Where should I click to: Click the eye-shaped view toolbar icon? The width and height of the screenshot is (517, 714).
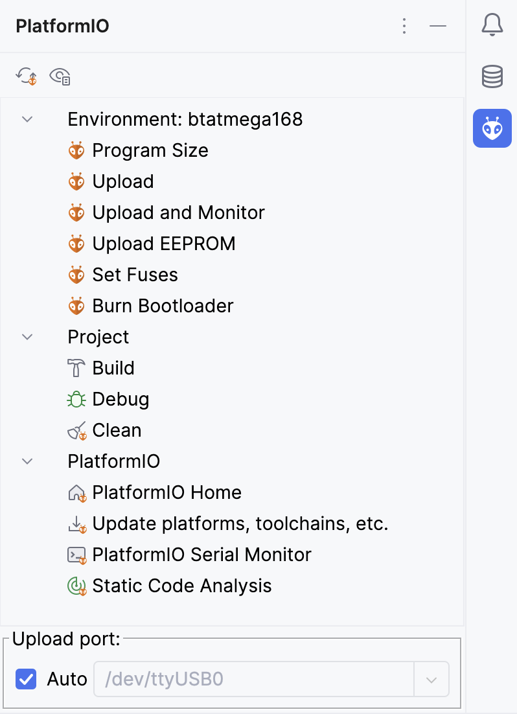[x=60, y=76]
